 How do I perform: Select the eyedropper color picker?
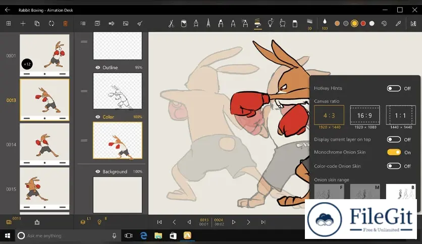tap(398, 23)
